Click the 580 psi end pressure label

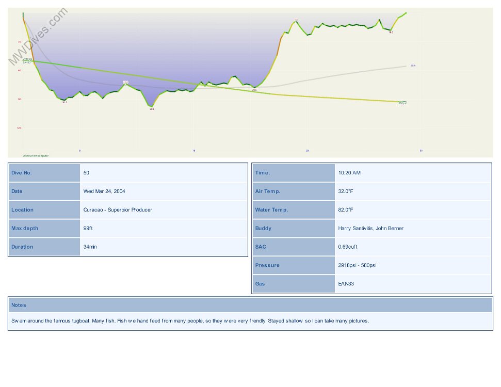[x=402, y=103]
